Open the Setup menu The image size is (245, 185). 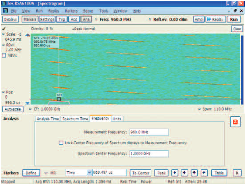88,11
